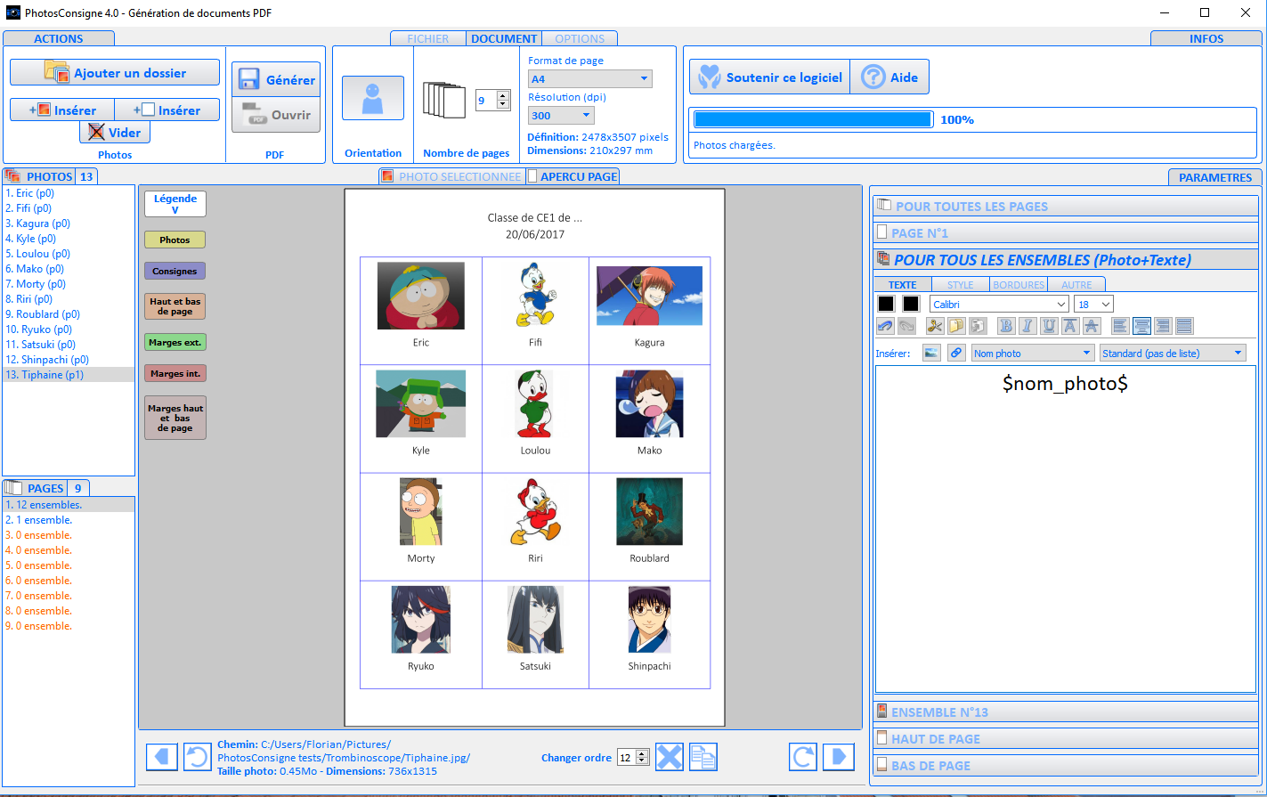Switch to the OPTIONS tab

point(580,38)
